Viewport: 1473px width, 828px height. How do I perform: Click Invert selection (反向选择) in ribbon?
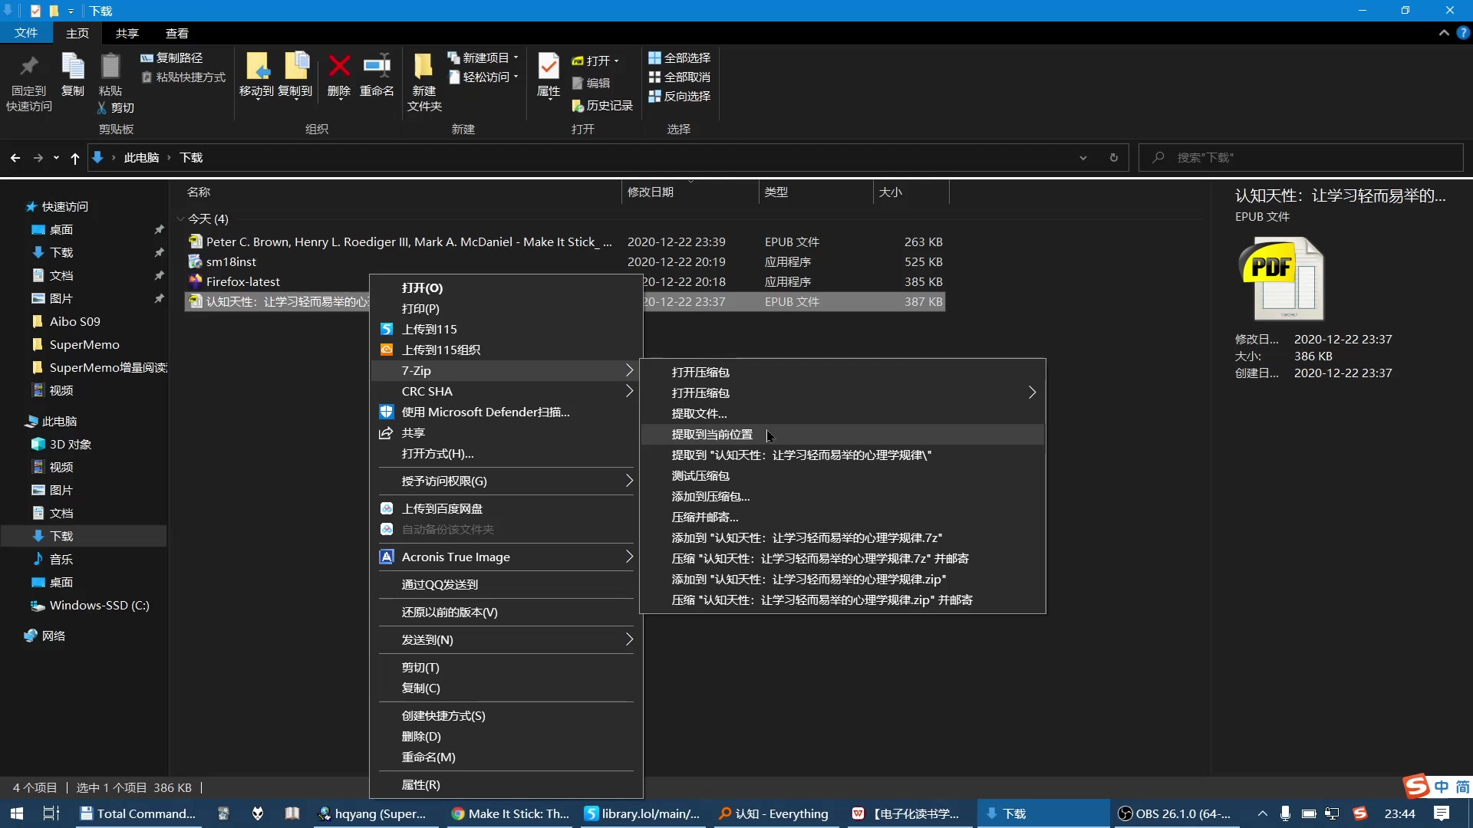tap(680, 97)
